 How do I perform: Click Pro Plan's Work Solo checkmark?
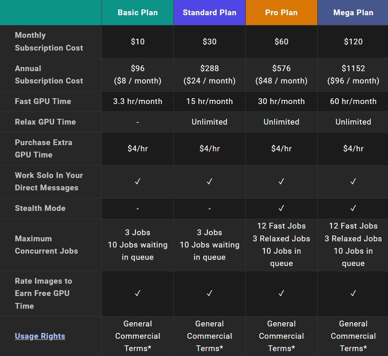[281, 182]
